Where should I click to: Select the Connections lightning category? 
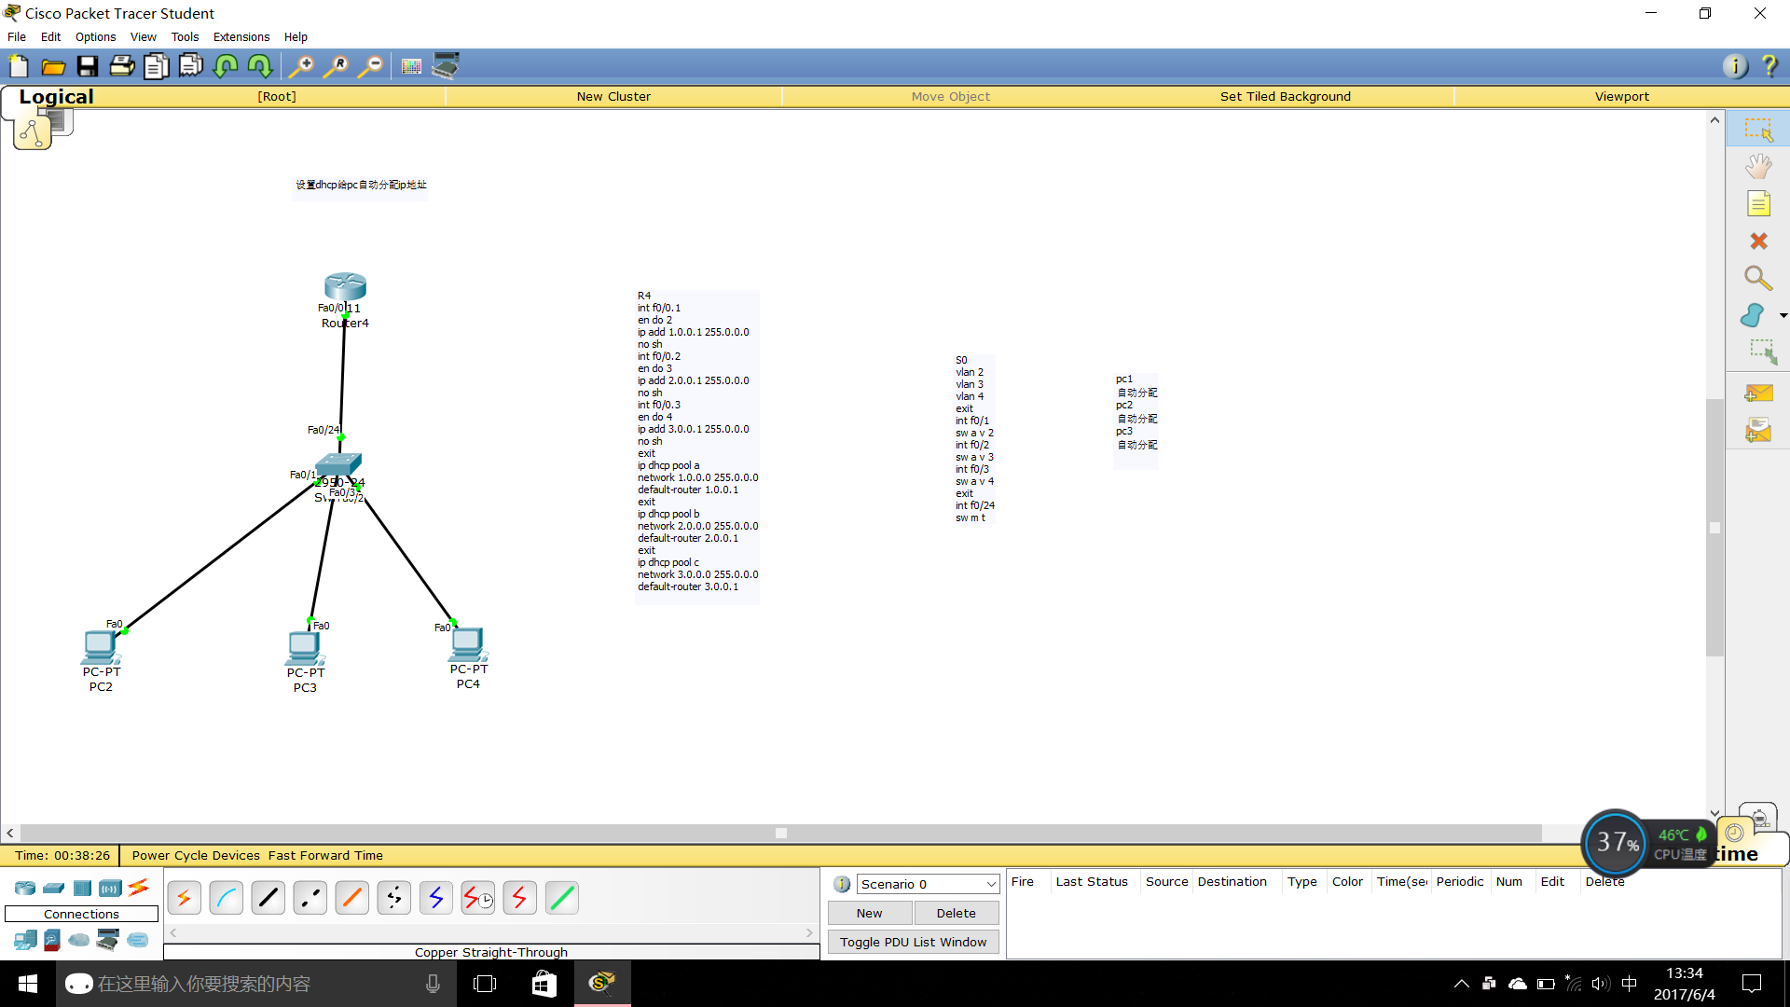pos(139,888)
